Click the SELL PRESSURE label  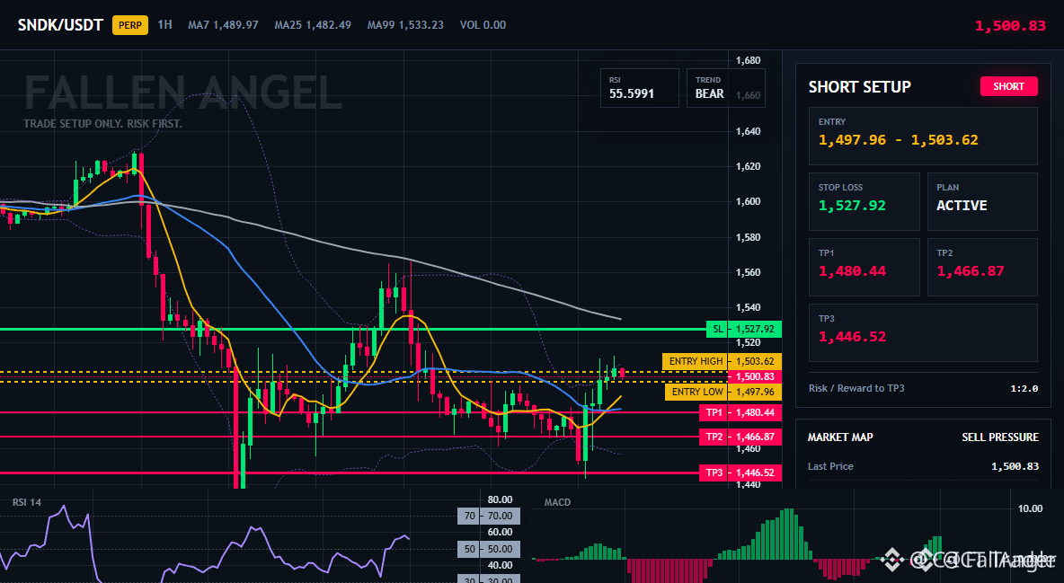click(1000, 437)
